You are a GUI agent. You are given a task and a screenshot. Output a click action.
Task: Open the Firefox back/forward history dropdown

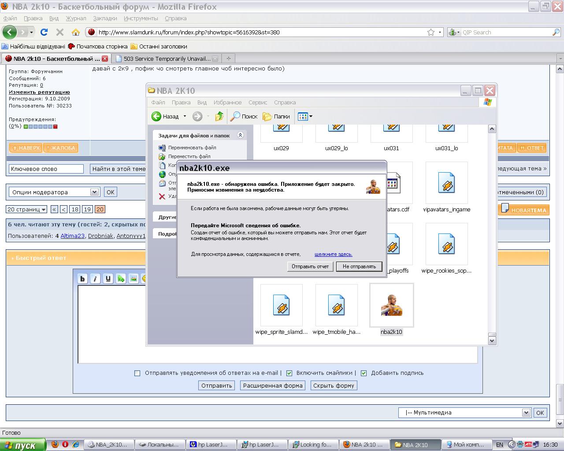point(31,32)
